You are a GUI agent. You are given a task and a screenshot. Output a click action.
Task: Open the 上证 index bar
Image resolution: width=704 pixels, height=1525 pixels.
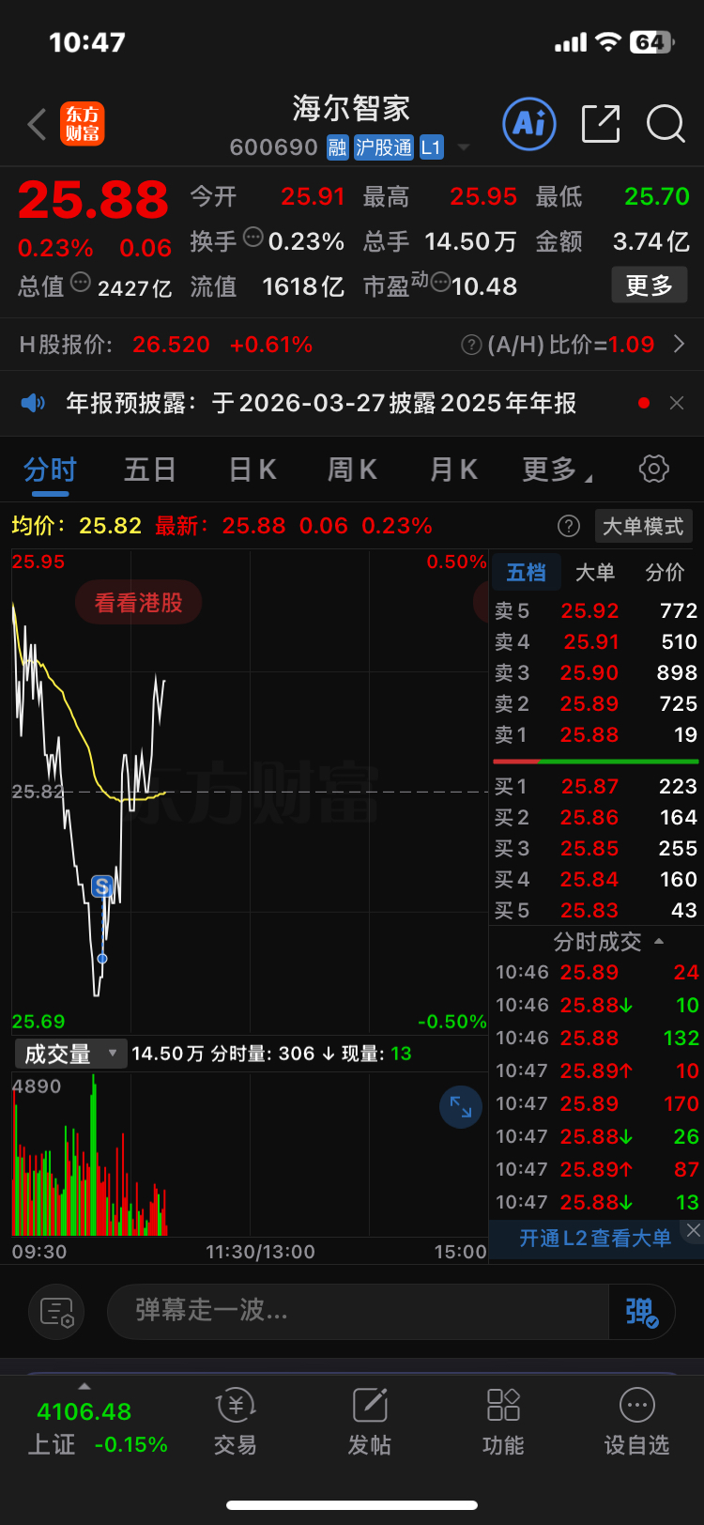tap(98, 1427)
